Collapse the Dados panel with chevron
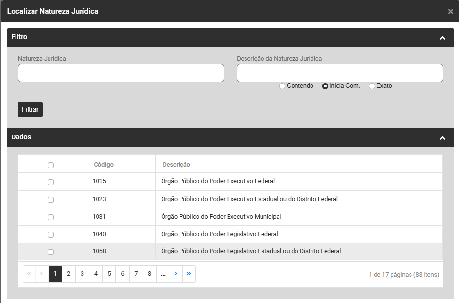Image resolution: width=459 pixels, height=303 pixels. (442, 138)
